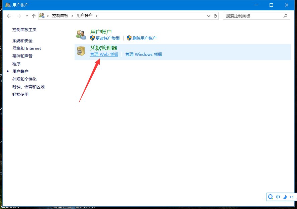This screenshot has width=297, height=209.
Task: Toggle punctuation mode in IME bar
Action: coord(292,197)
